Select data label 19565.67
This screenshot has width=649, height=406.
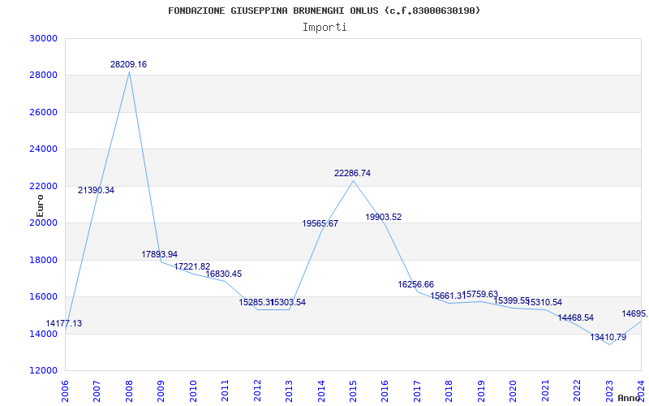point(320,224)
